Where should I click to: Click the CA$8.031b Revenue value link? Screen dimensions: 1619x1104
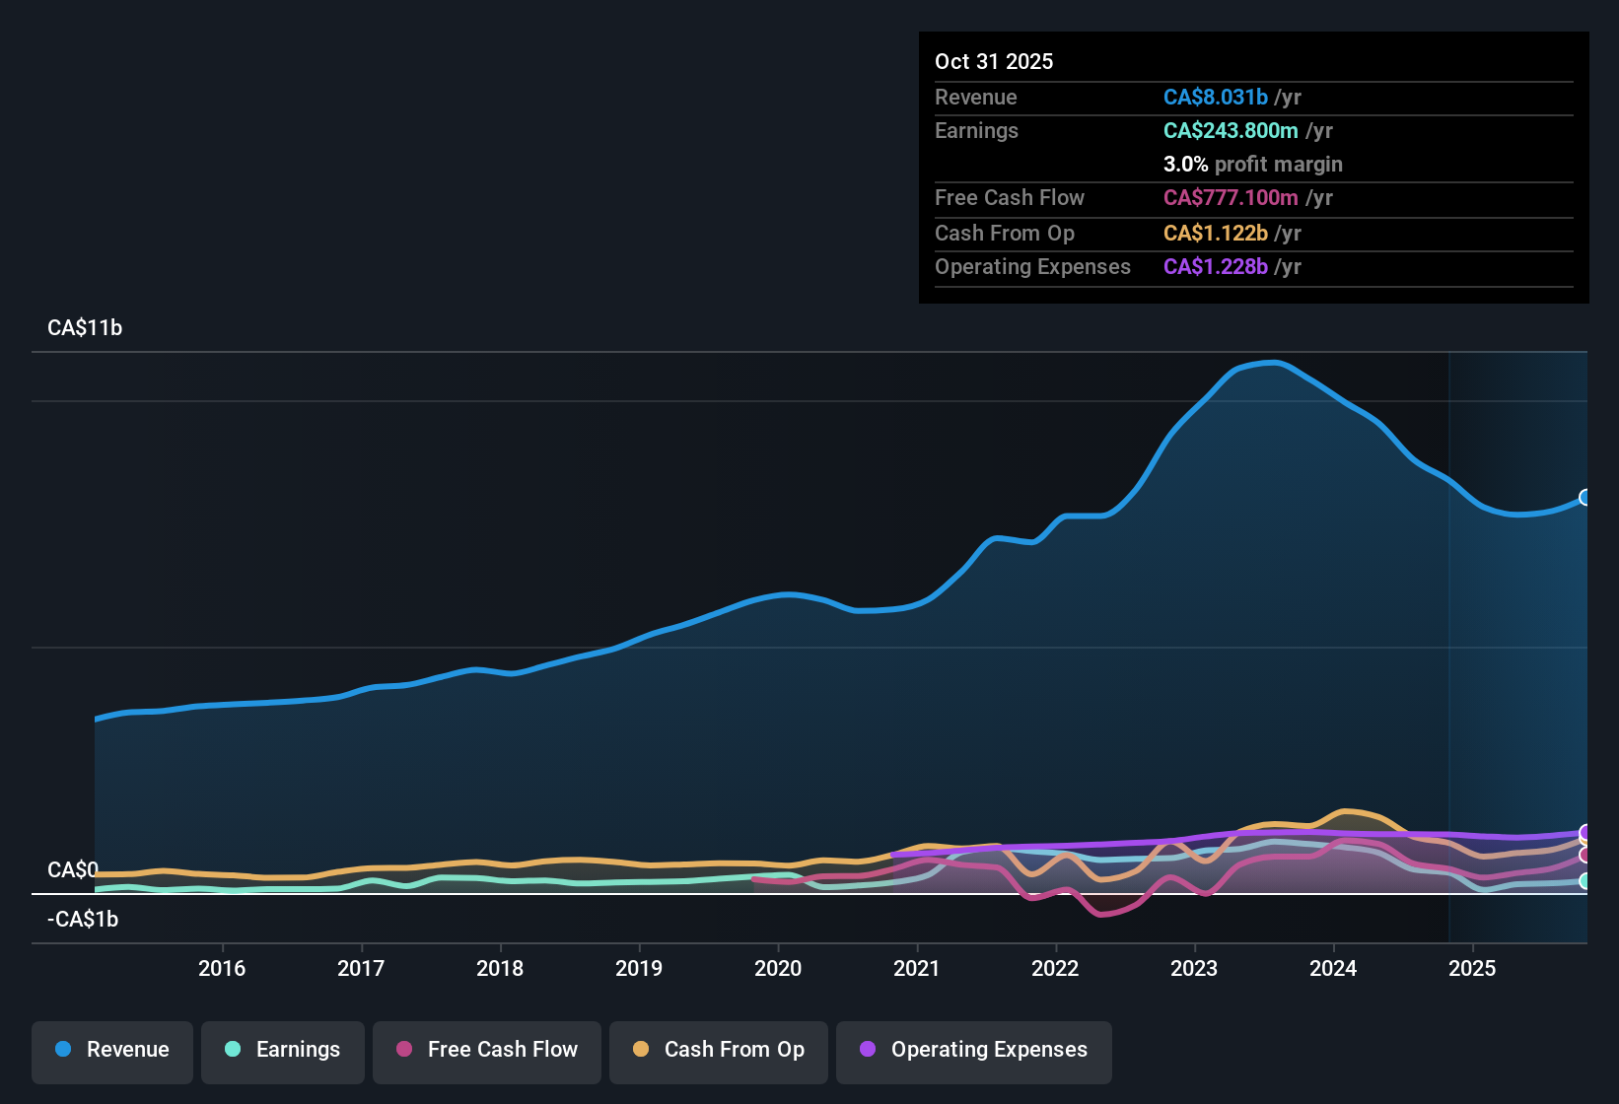tap(1216, 98)
